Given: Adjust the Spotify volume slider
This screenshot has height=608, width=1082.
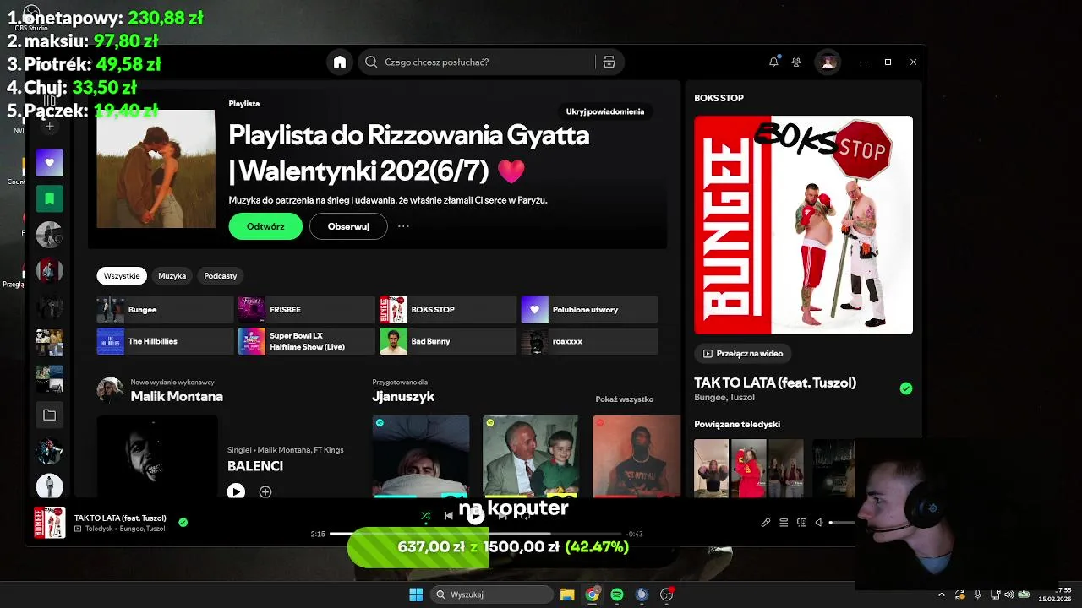Looking at the screenshot, I should coord(842,523).
